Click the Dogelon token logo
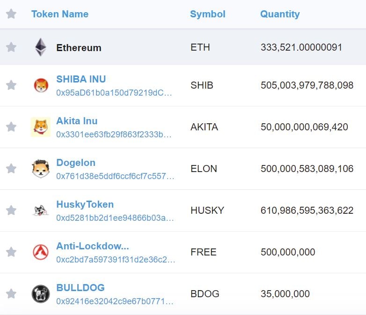Screen dimensions: 366x315 (x=41, y=169)
